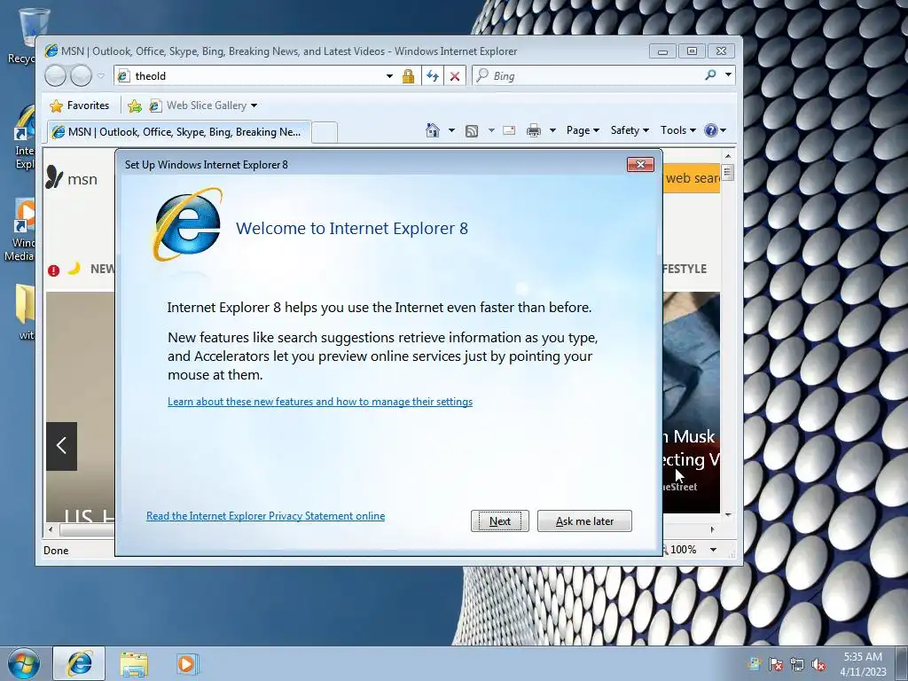Click the orange web search button
908x681 pixels.
pos(692,178)
